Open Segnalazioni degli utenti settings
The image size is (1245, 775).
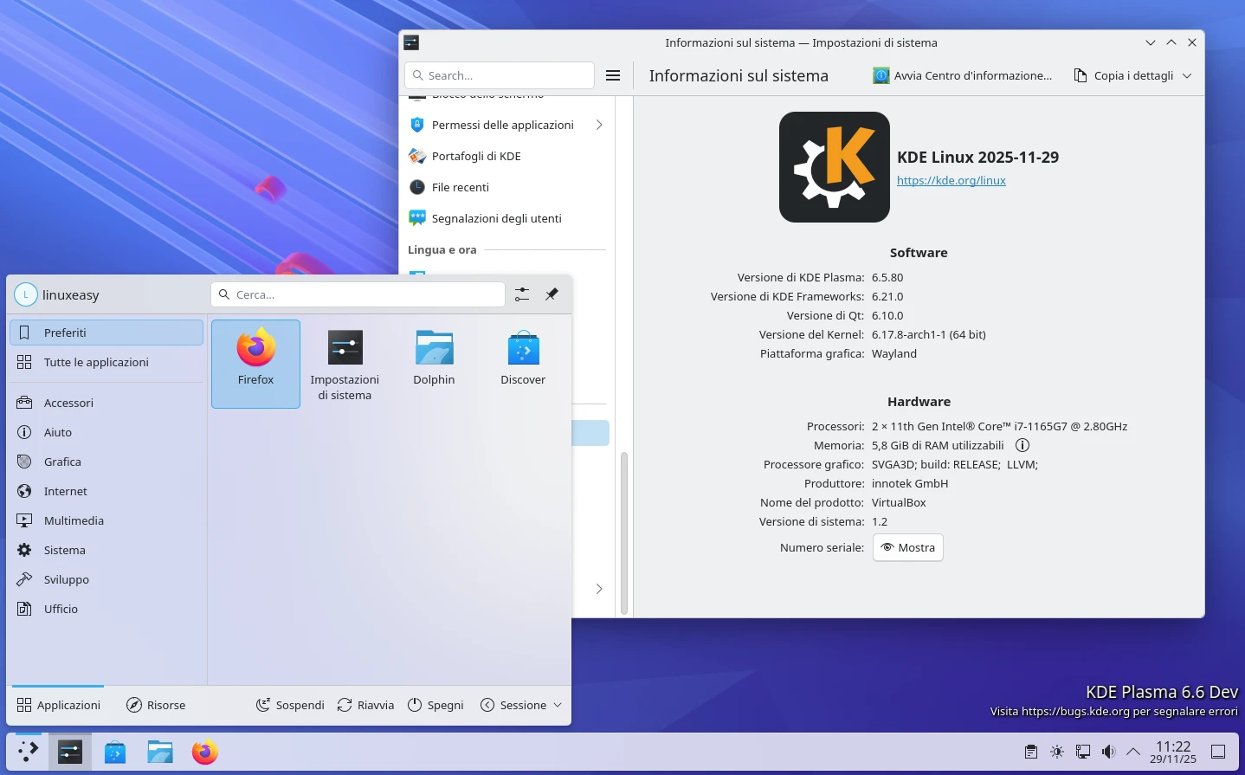pos(495,218)
